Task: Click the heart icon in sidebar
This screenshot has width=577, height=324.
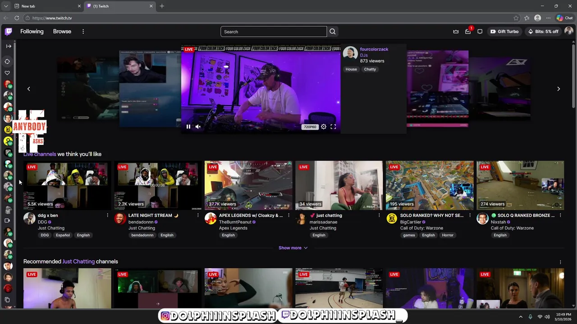Action: tap(7, 73)
